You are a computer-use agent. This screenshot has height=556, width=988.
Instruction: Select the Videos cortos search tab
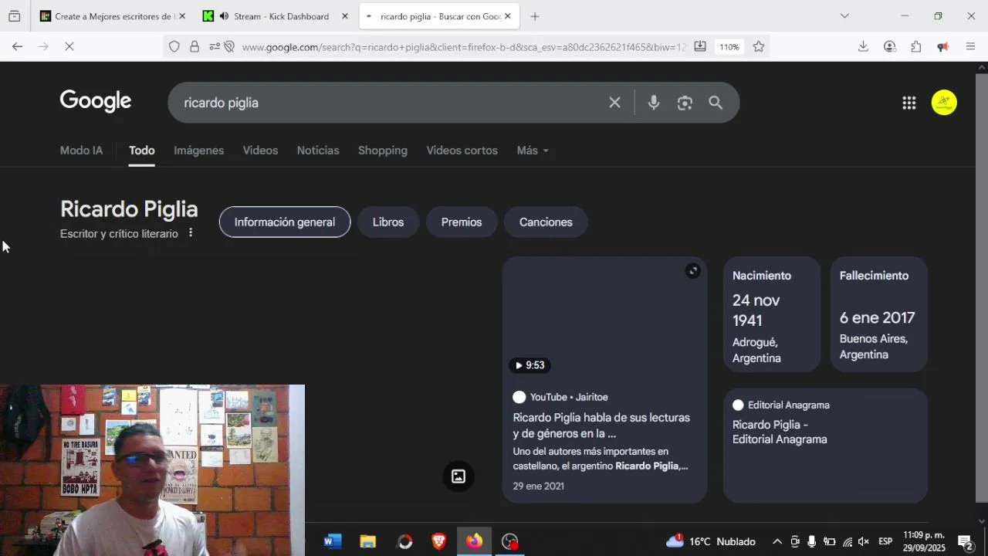462,151
